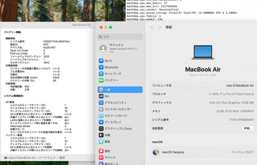The width and height of the screenshot is (257, 165).
Task: Click battery serial F5D021744L9N4F3AJ
Action: [x=57, y=41]
